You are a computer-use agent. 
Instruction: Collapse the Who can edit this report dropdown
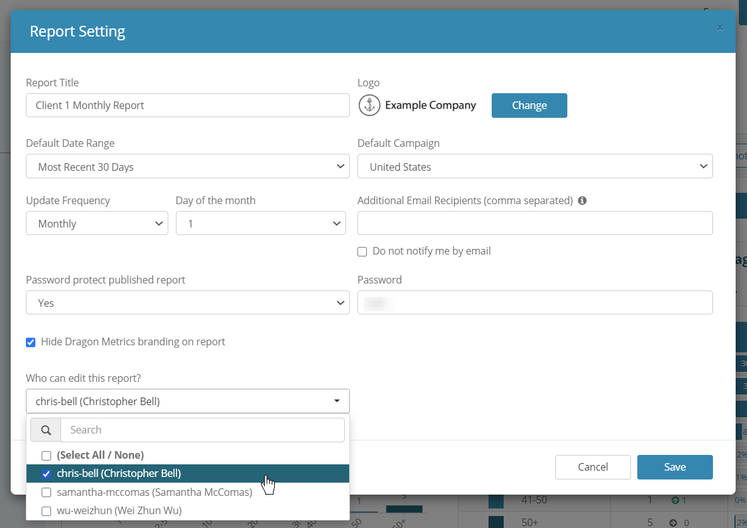point(336,401)
